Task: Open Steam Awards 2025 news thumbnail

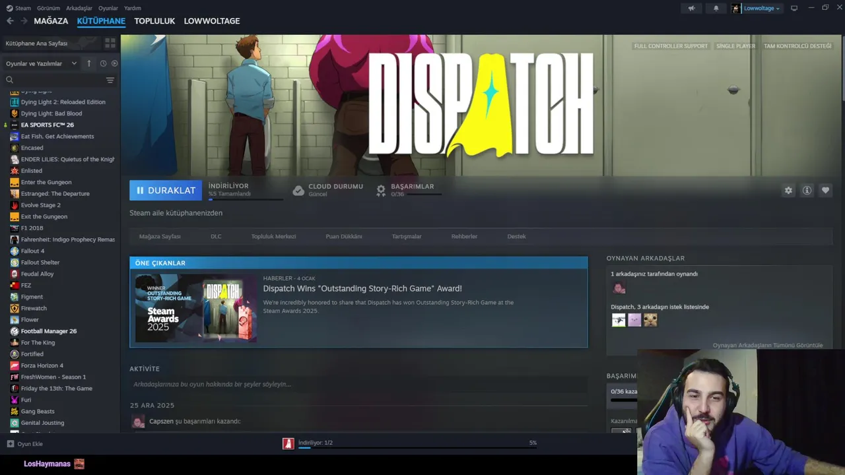Action: click(196, 308)
